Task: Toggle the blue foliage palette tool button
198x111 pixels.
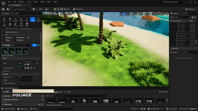Action: pos(34,45)
